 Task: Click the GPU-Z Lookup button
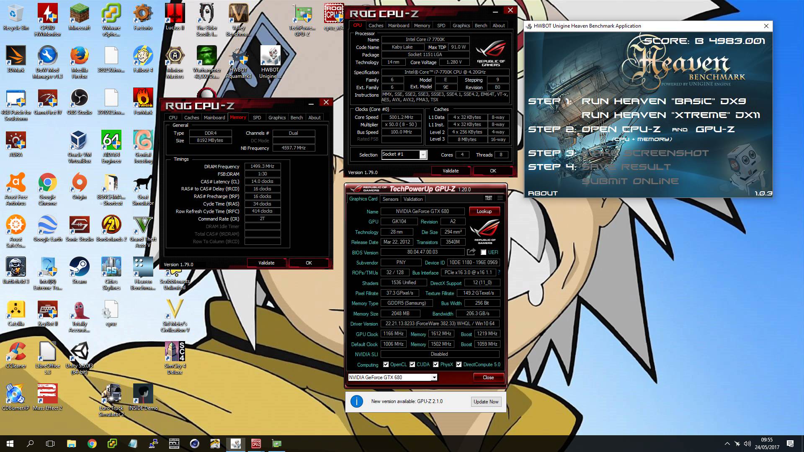(x=484, y=211)
